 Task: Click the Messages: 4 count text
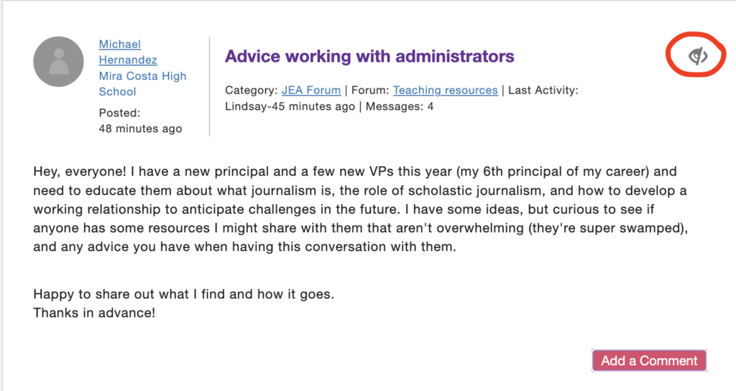click(x=400, y=106)
